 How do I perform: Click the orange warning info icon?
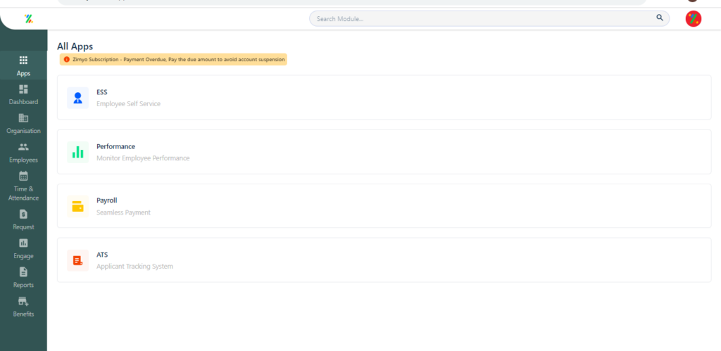coord(67,60)
